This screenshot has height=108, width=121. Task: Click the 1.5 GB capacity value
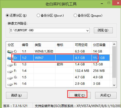98,64
